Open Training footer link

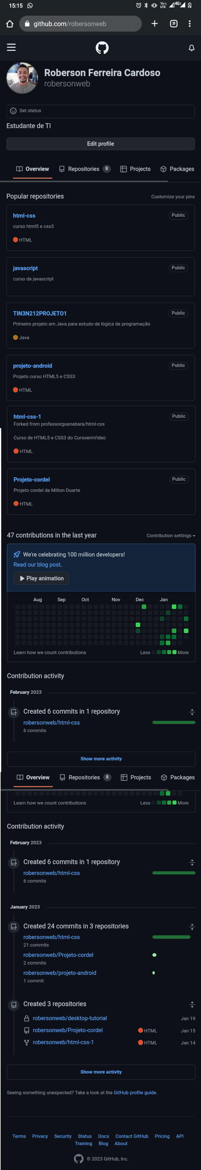click(83, 1143)
